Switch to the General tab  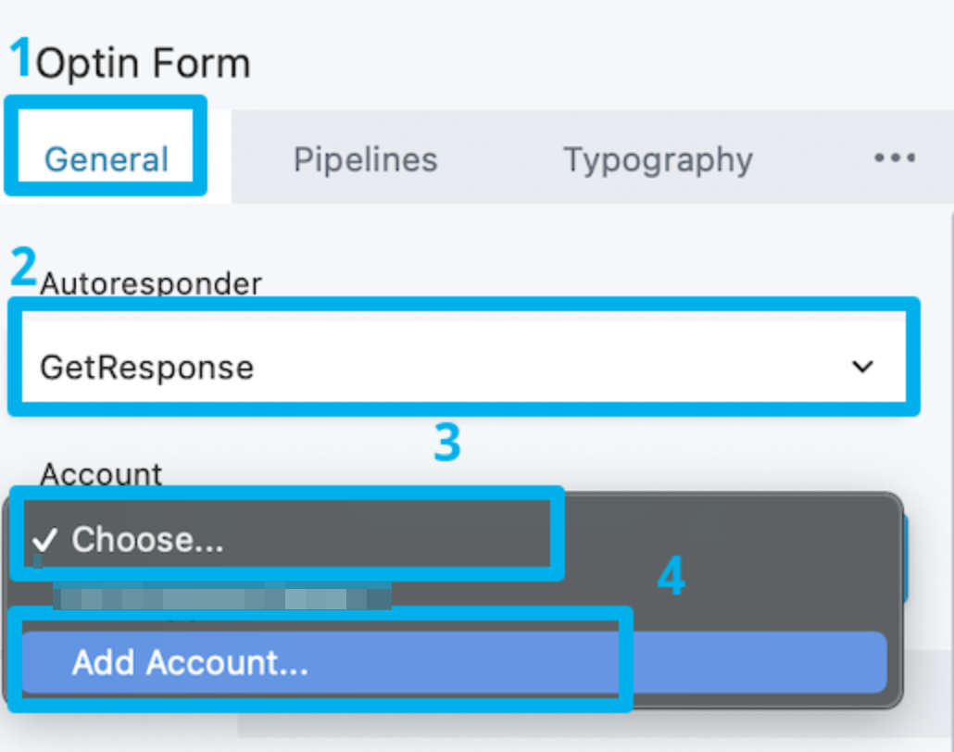pyautogui.click(x=107, y=159)
